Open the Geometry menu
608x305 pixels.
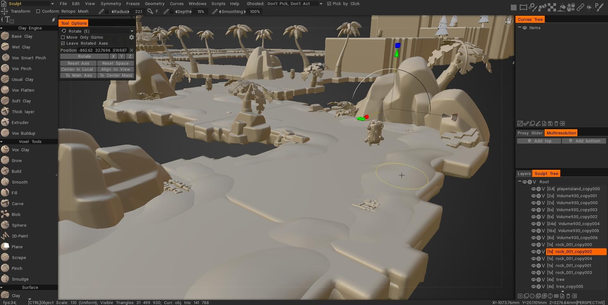155,3
